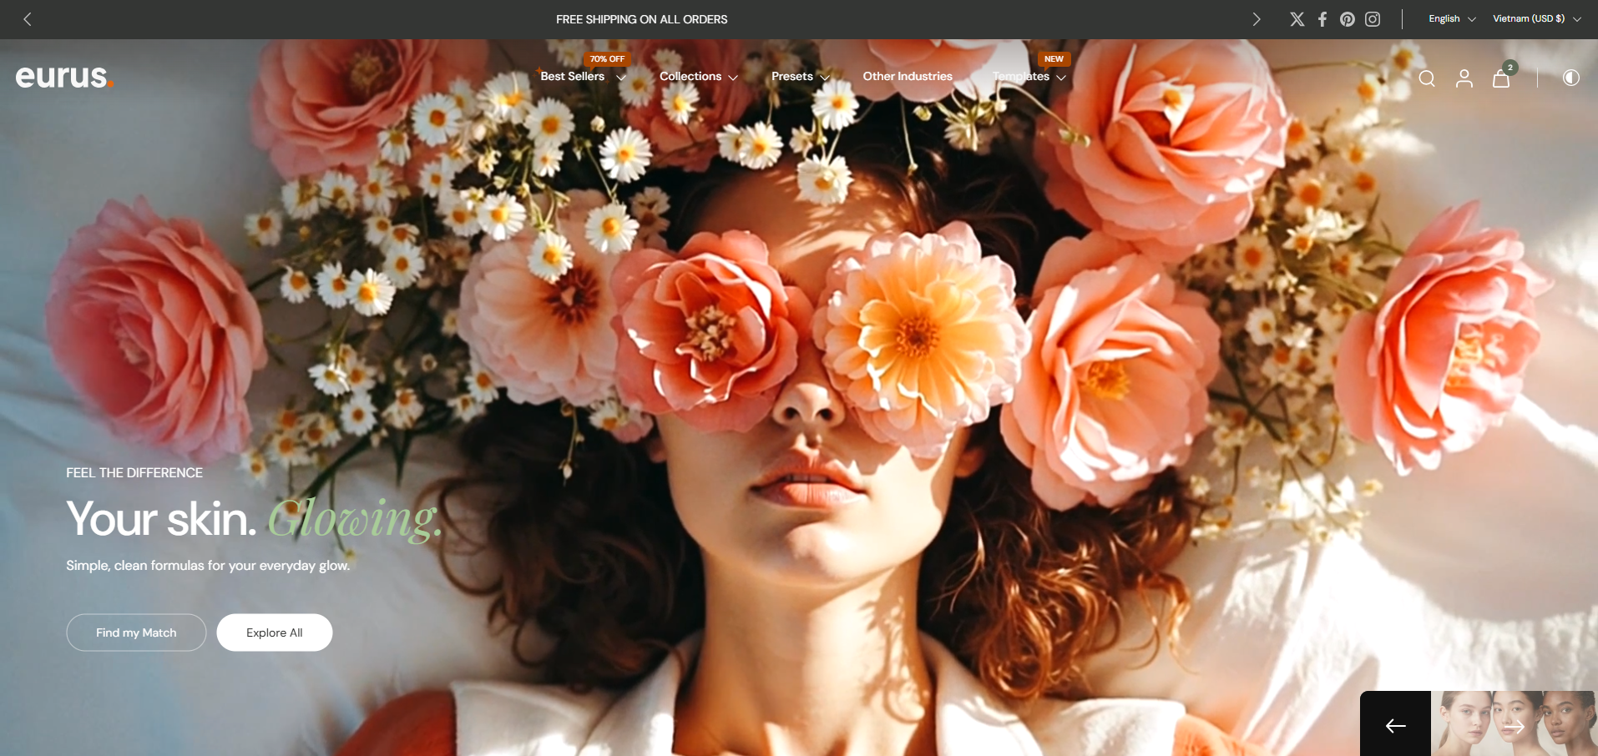Select the Other Industries menu item

[x=908, y=76]
